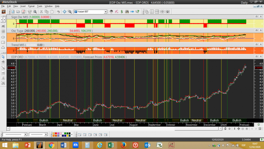Open Chrome from the taskbar
The image size is (264, 149).
(x=52, y=145)
